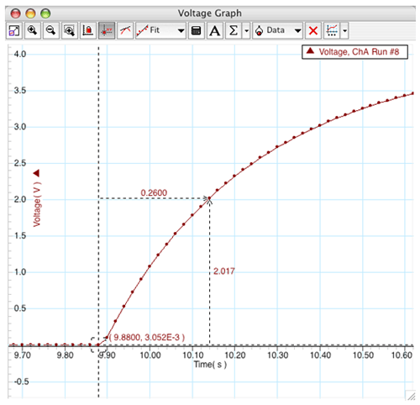The image size is (420, 405).
Task: Expand the graph settings dropdown arrow
Action: click(x=344, y=30)
